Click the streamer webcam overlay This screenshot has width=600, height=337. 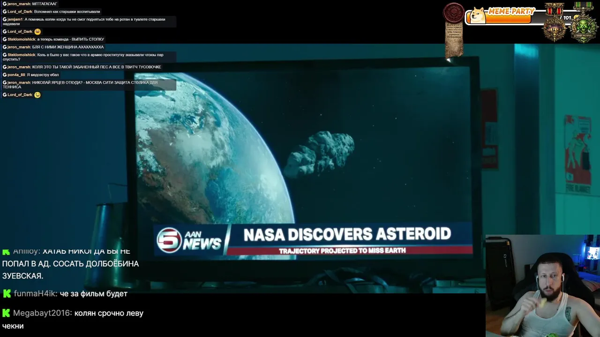pyautogui.click(x=543, y=286)
